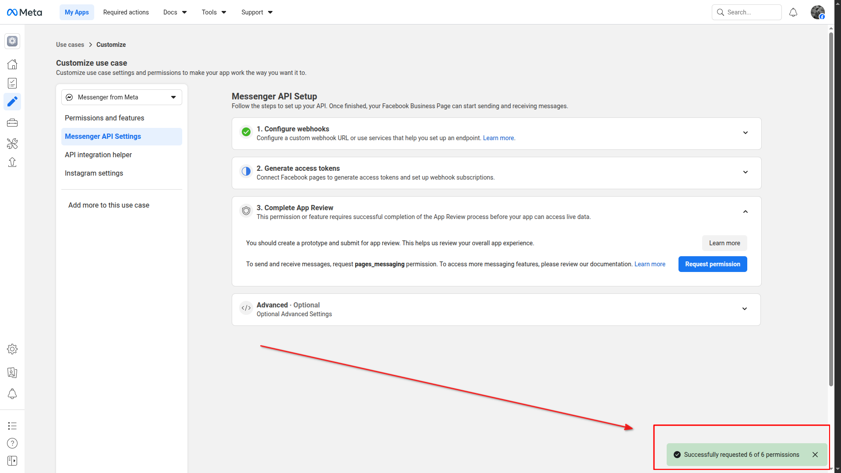Click the Learn more button in App Review
Viewport: 841px width, 473px height.
(x=724, y=243)
